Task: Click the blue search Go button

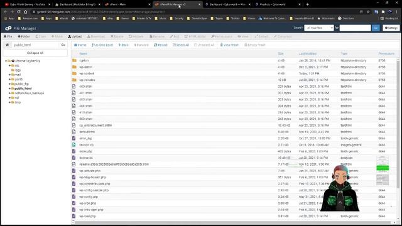Action: pos(376,28)
